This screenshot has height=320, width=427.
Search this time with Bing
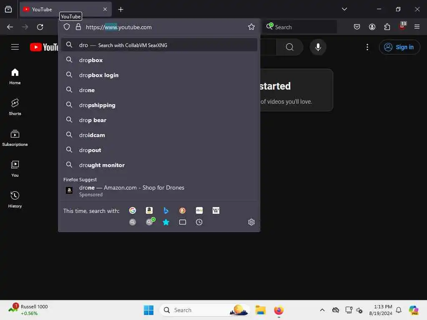click(x=166, y=210)
